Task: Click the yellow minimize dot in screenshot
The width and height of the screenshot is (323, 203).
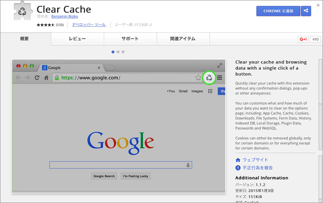Action: (25, 66)
